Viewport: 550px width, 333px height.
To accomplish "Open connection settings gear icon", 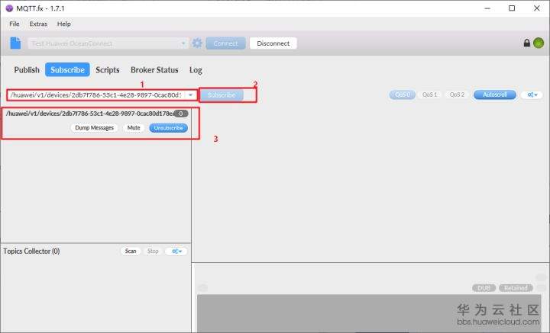I will coord(197,43).
